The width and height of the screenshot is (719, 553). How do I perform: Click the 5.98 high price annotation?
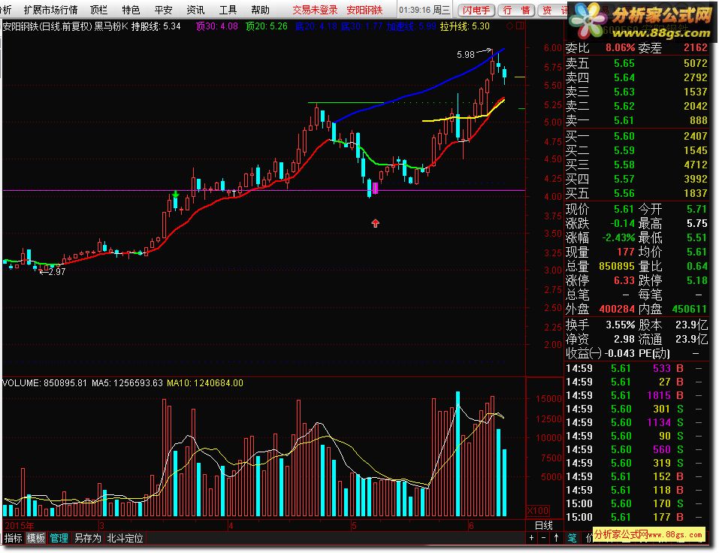[x=465, y=55]
